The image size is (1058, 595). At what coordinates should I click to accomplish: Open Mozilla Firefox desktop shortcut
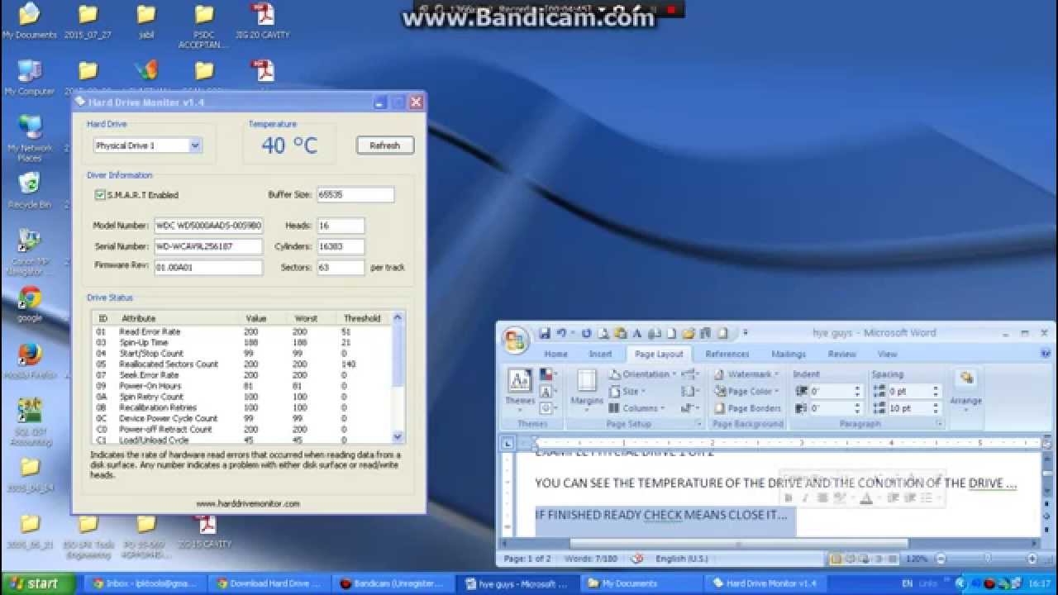coord(30,361)
